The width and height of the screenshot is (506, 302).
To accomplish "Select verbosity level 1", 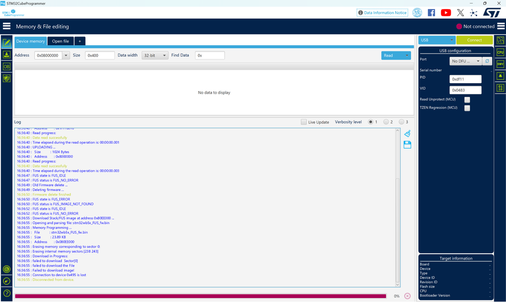I will point(370,122).
